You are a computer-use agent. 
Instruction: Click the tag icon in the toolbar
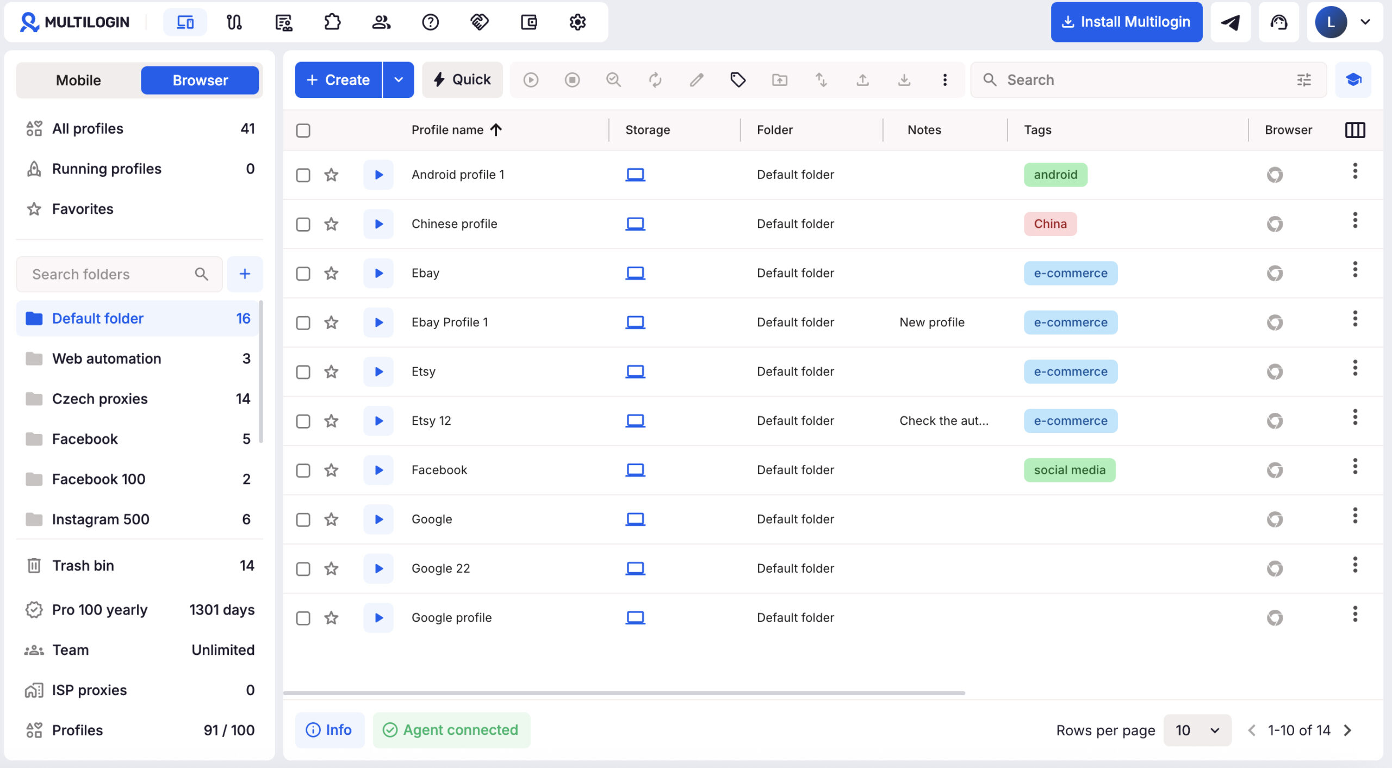click(x=738, y=80)
